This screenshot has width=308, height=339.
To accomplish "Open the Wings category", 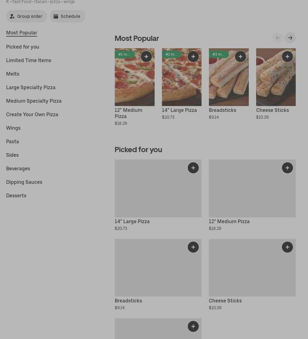I will click(x=13, y=128).
